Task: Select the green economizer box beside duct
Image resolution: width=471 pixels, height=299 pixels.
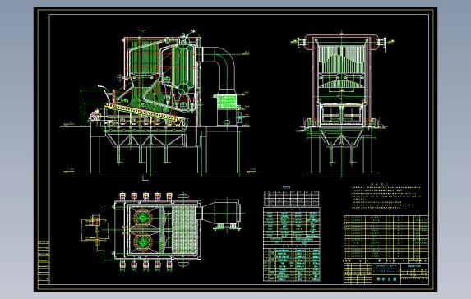Action: (228, 102)
